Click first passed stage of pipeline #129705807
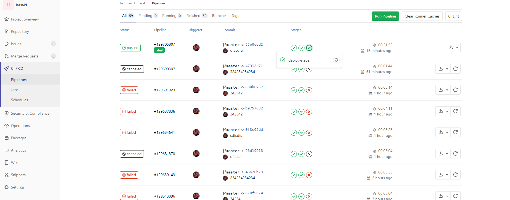Viewport: 510px width, 200px height. coord(294,48)
